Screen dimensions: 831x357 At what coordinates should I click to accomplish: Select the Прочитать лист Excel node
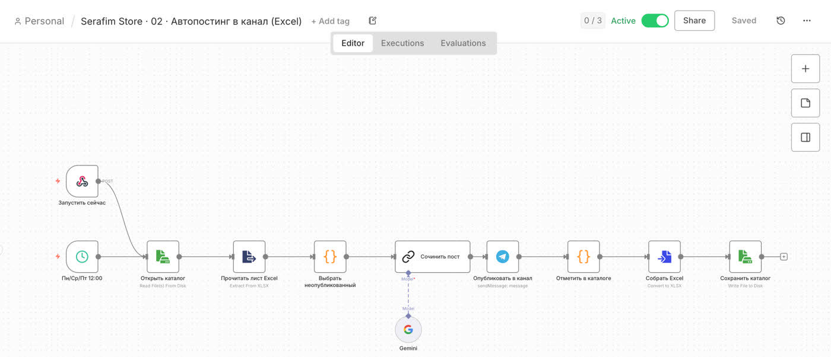249,257
